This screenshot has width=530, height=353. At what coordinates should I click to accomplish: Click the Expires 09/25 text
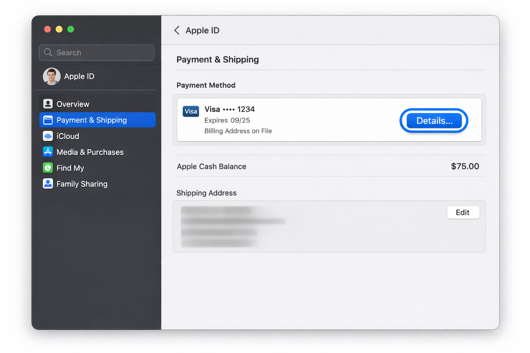[227, 120]
